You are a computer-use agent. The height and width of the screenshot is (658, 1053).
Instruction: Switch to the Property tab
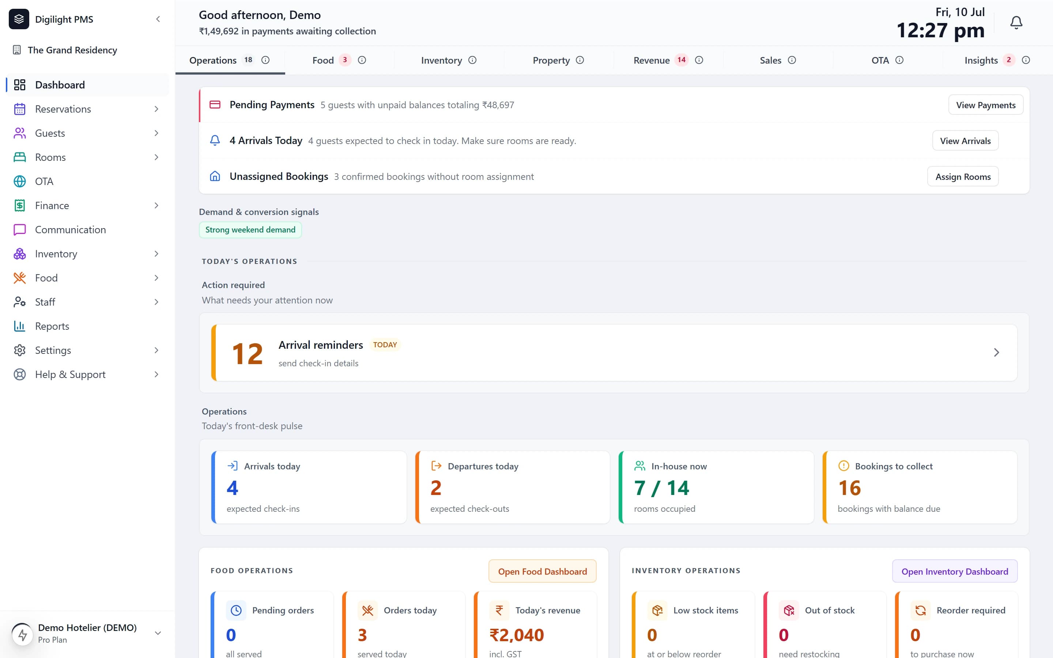(559, 60)
